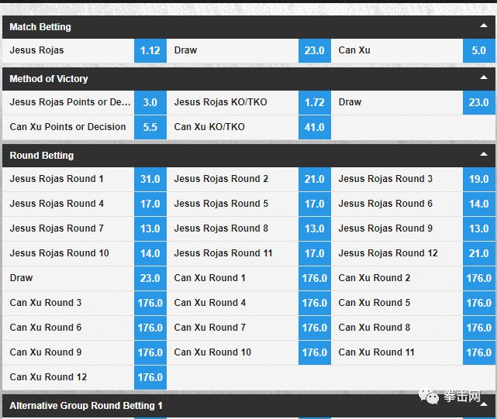The width and height of the screenshot is (497, 419).
Task: Pick Can Xu Points or Decision 5.5
Action: tap(150, 127)
